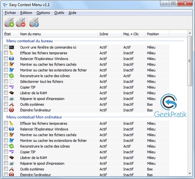The width and height of the screenshot is (195, 179).
Task: Enable Réparer le spool d'impression in Mon ordinateur
Action: tap(6, 163)
